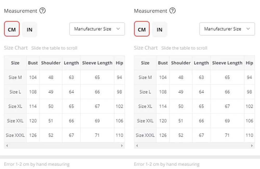Switch the right panel units to IN

(160, 30)
